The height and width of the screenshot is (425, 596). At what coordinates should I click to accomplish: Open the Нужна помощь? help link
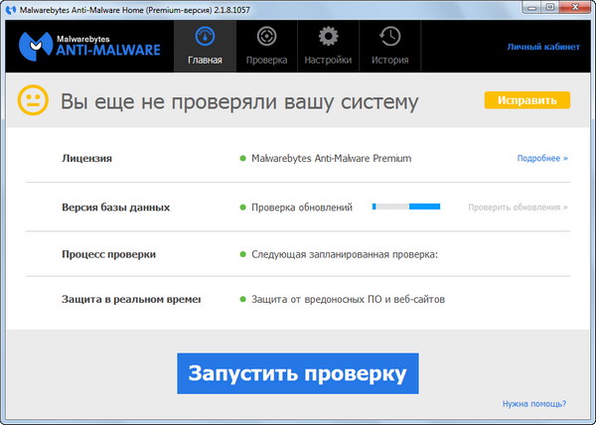tap(534, 404)
